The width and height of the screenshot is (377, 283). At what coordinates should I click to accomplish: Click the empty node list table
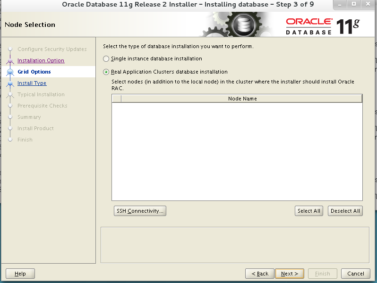pyautogui.click(x=237, y=152)
